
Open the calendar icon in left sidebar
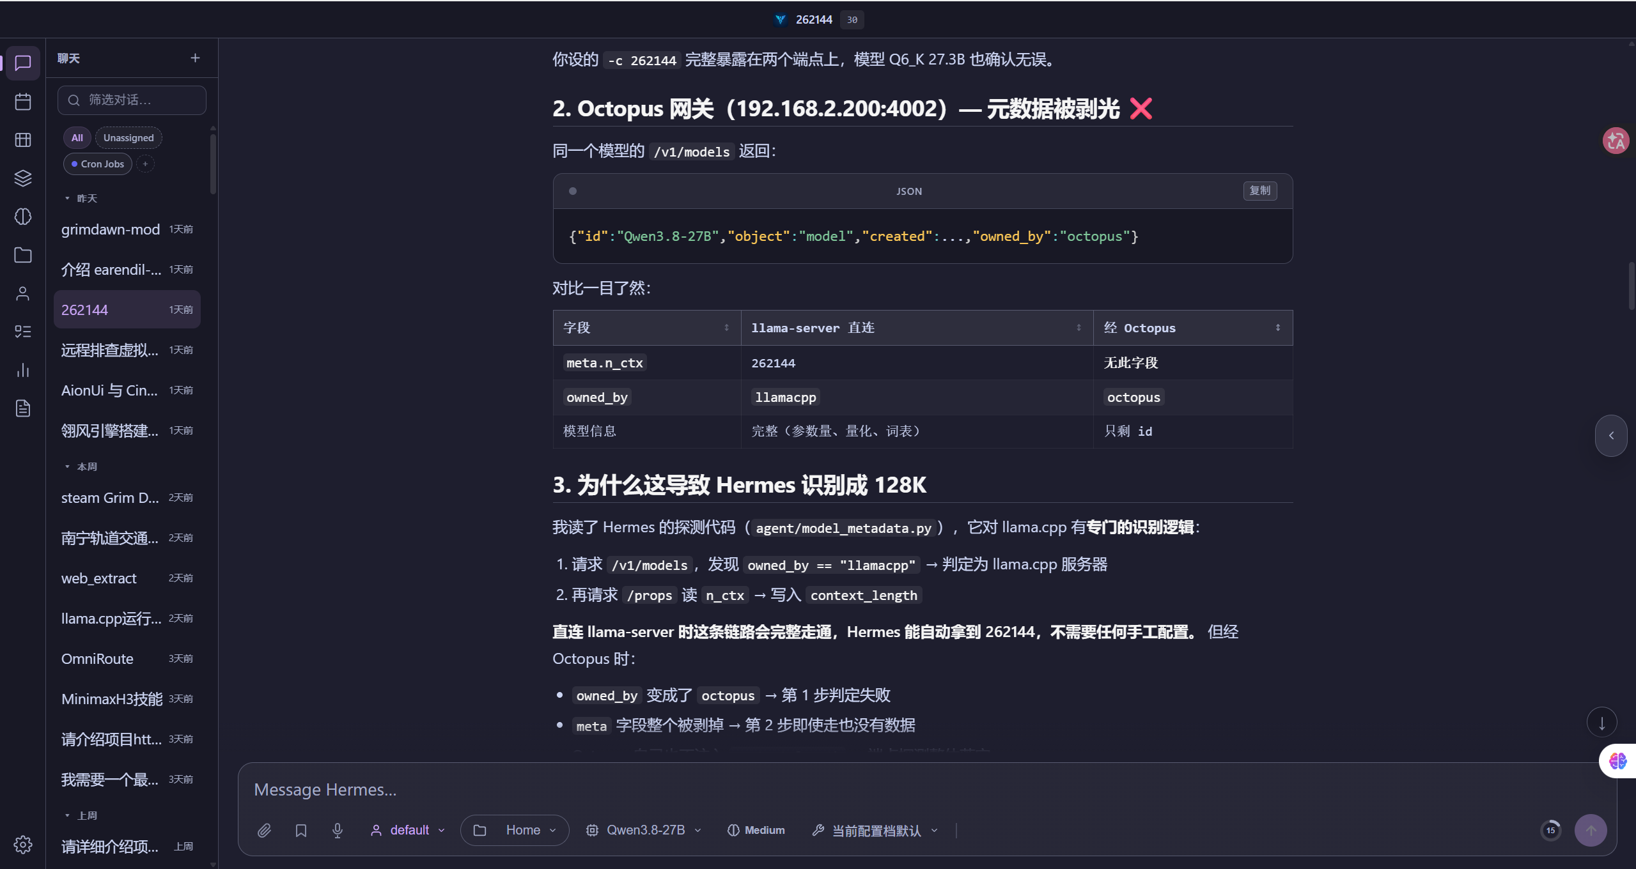click(23, 102)
